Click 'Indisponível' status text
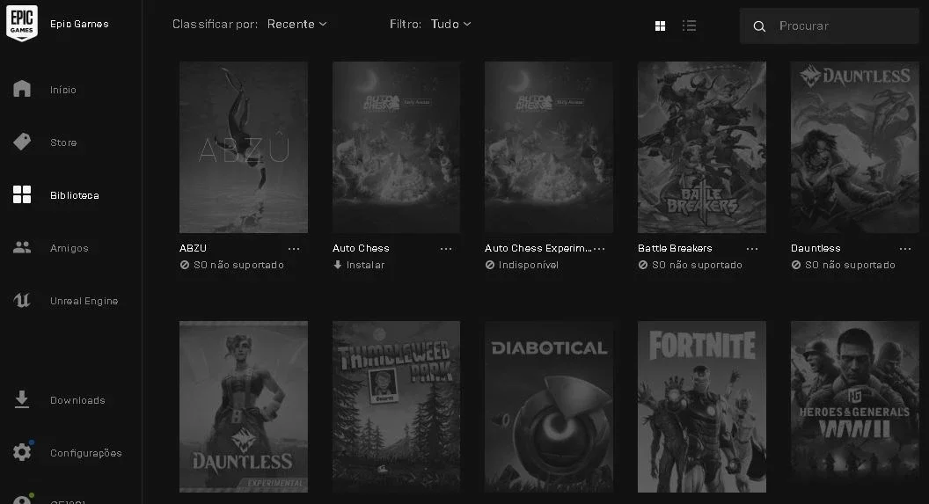This screenshot has width=929, height=504. (x=529, y=265)
